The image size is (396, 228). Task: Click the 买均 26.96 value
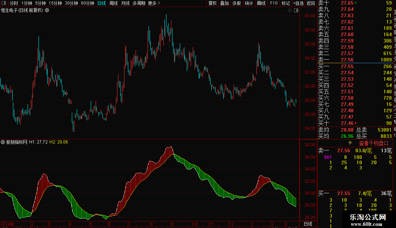(347, 136)
